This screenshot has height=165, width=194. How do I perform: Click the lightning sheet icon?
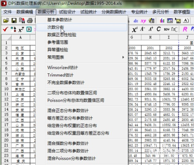(x=151, y=21)
